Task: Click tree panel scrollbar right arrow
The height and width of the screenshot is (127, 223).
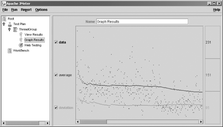Action: (48, 123)
